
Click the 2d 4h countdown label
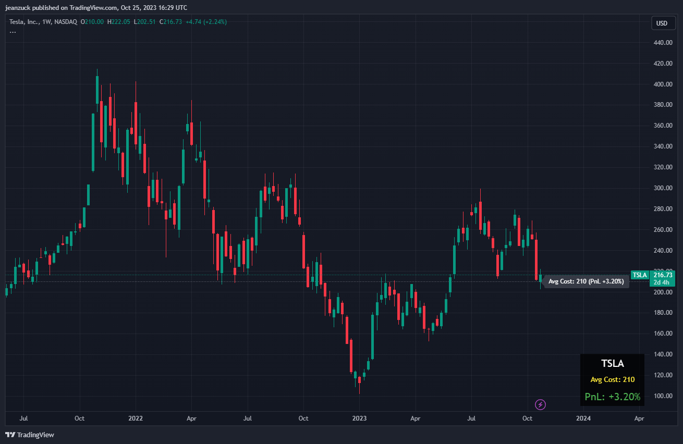[661, 282]
